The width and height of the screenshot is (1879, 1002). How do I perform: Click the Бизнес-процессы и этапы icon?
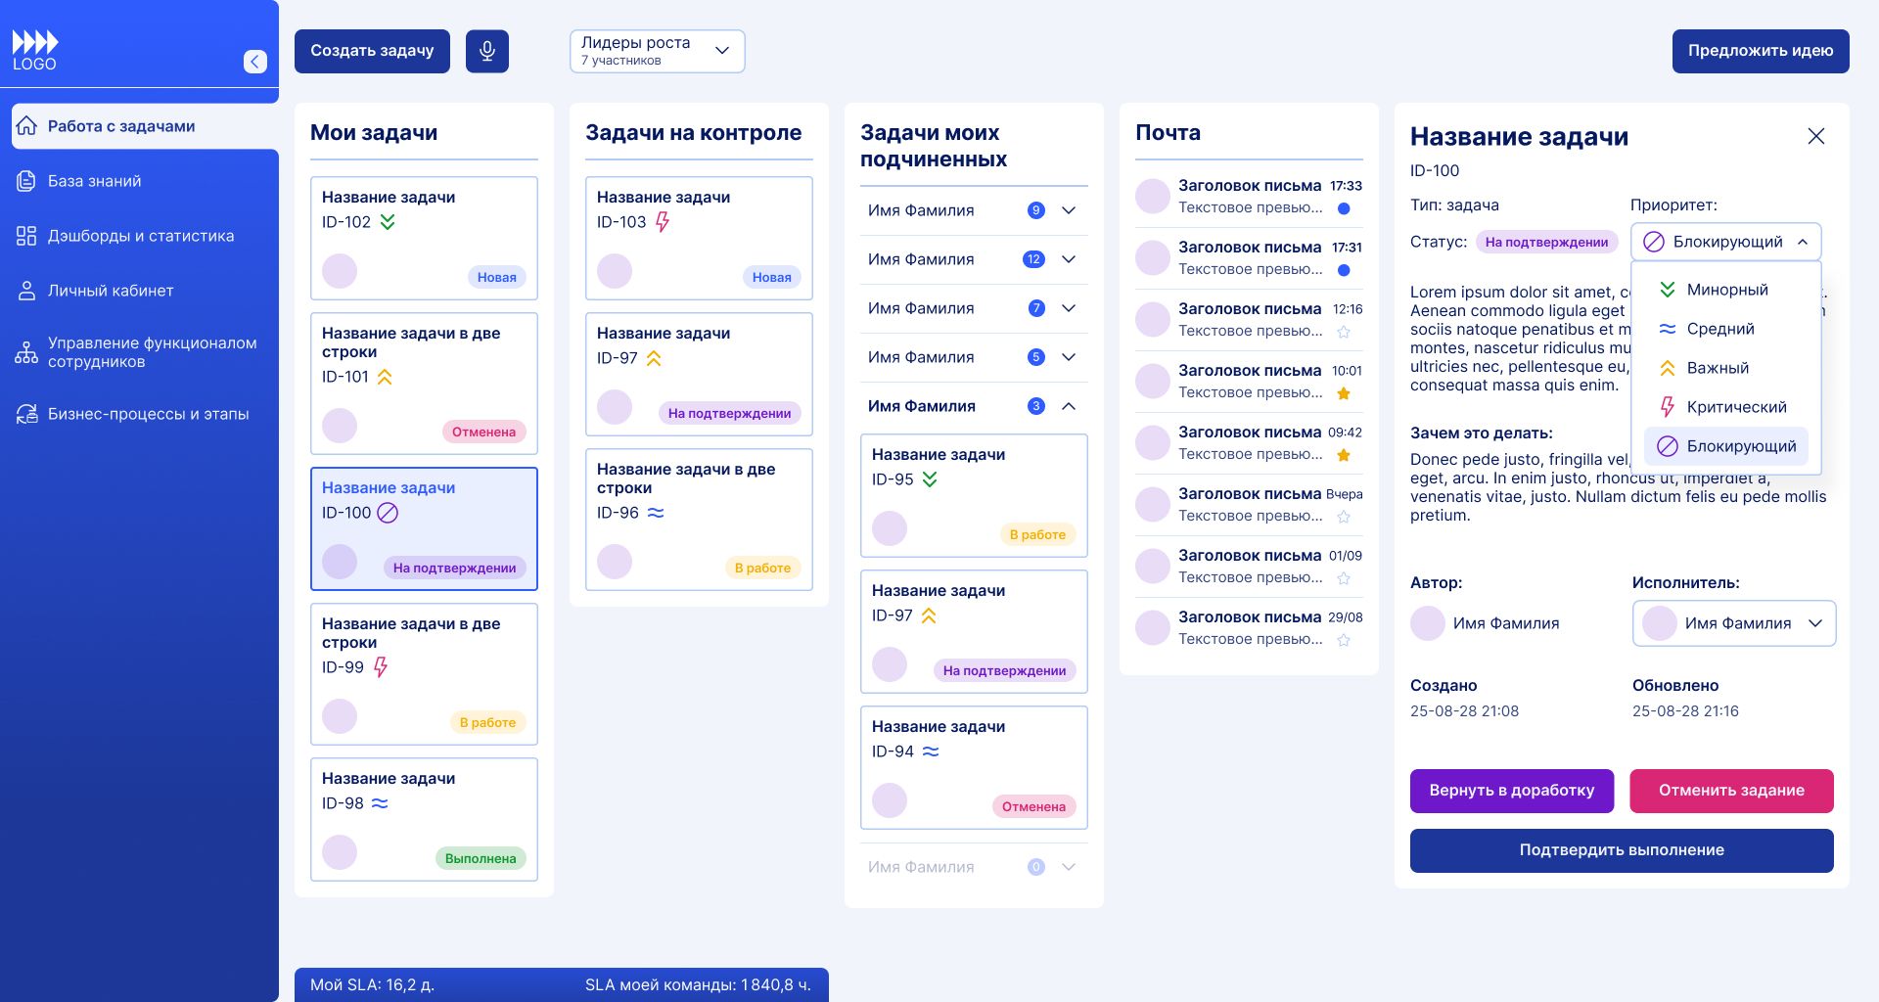(26, 414)
